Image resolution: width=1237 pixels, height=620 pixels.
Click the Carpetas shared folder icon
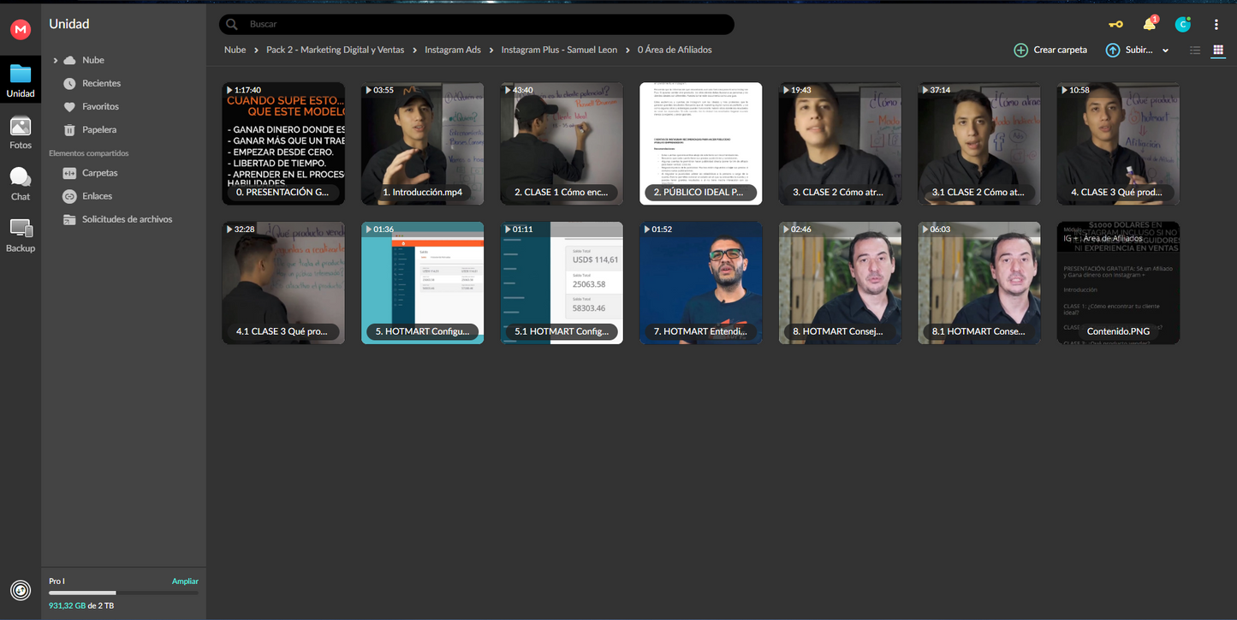click(69, 173)
